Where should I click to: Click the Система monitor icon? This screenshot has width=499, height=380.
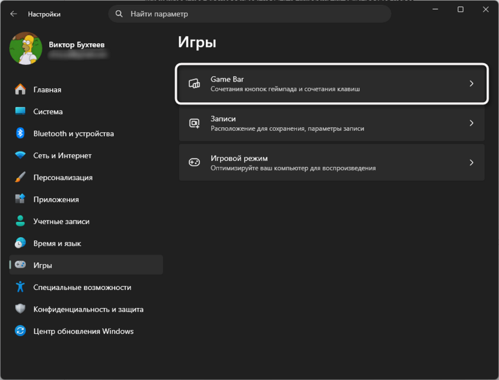(20, 111)
